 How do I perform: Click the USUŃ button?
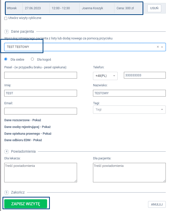click(x=154, y=8)
